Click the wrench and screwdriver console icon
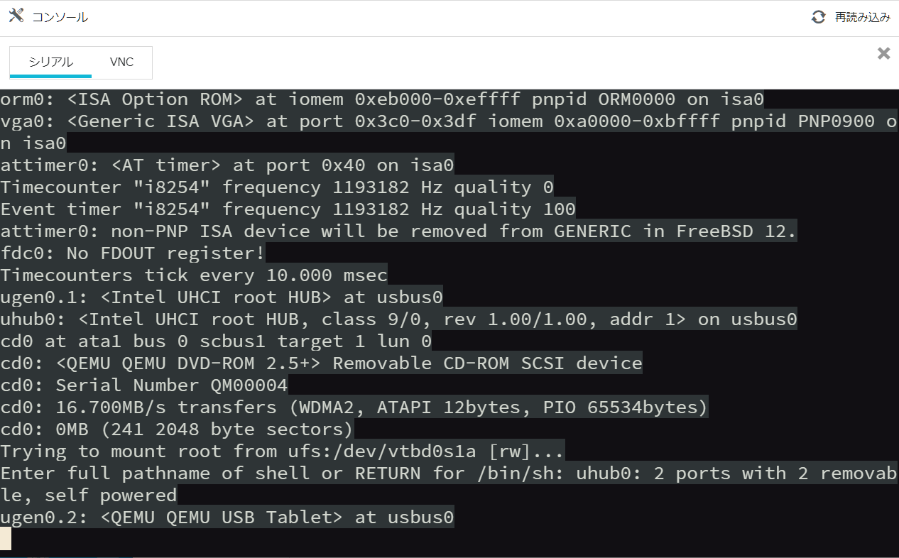The height and width of the screenshot is (558, 899). pyautogui.click(x=16, y=16)
